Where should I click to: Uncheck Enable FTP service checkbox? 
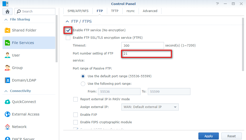68,30
